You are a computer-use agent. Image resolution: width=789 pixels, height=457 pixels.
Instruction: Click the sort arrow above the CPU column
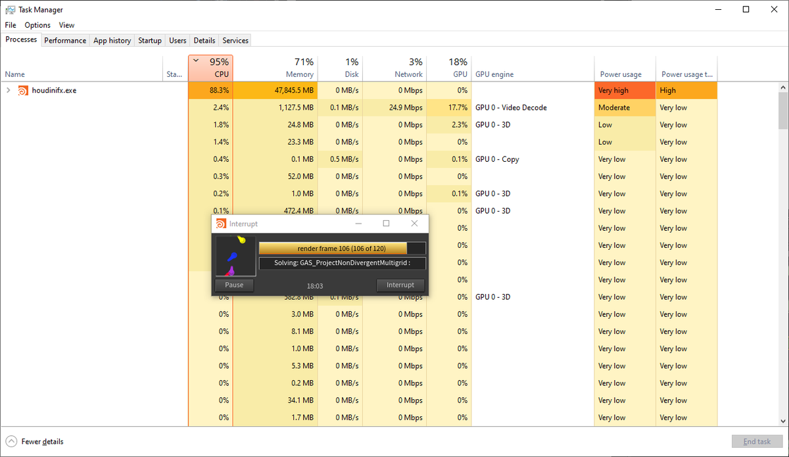pyautogui.click(x=196, y=60)
